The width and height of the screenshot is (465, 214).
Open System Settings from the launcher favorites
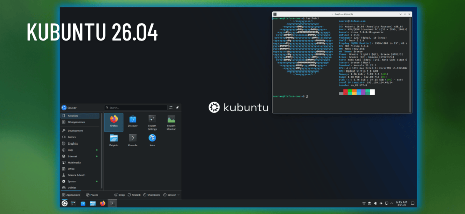[152, 122]
